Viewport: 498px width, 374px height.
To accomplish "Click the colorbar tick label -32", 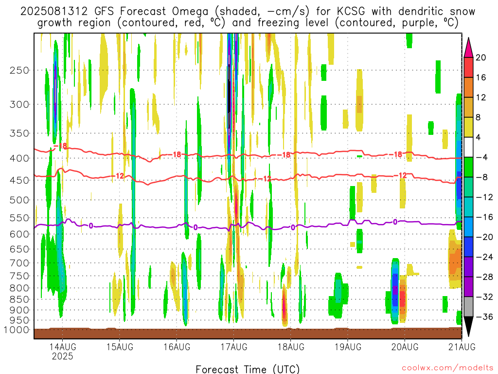I will pyautogui.click(x=485, y=297).
